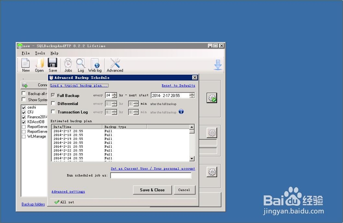The width and height of the screenshot is (343, 223).
Task: Uncheck the KDAcctDB database
Action: [24, 122]
